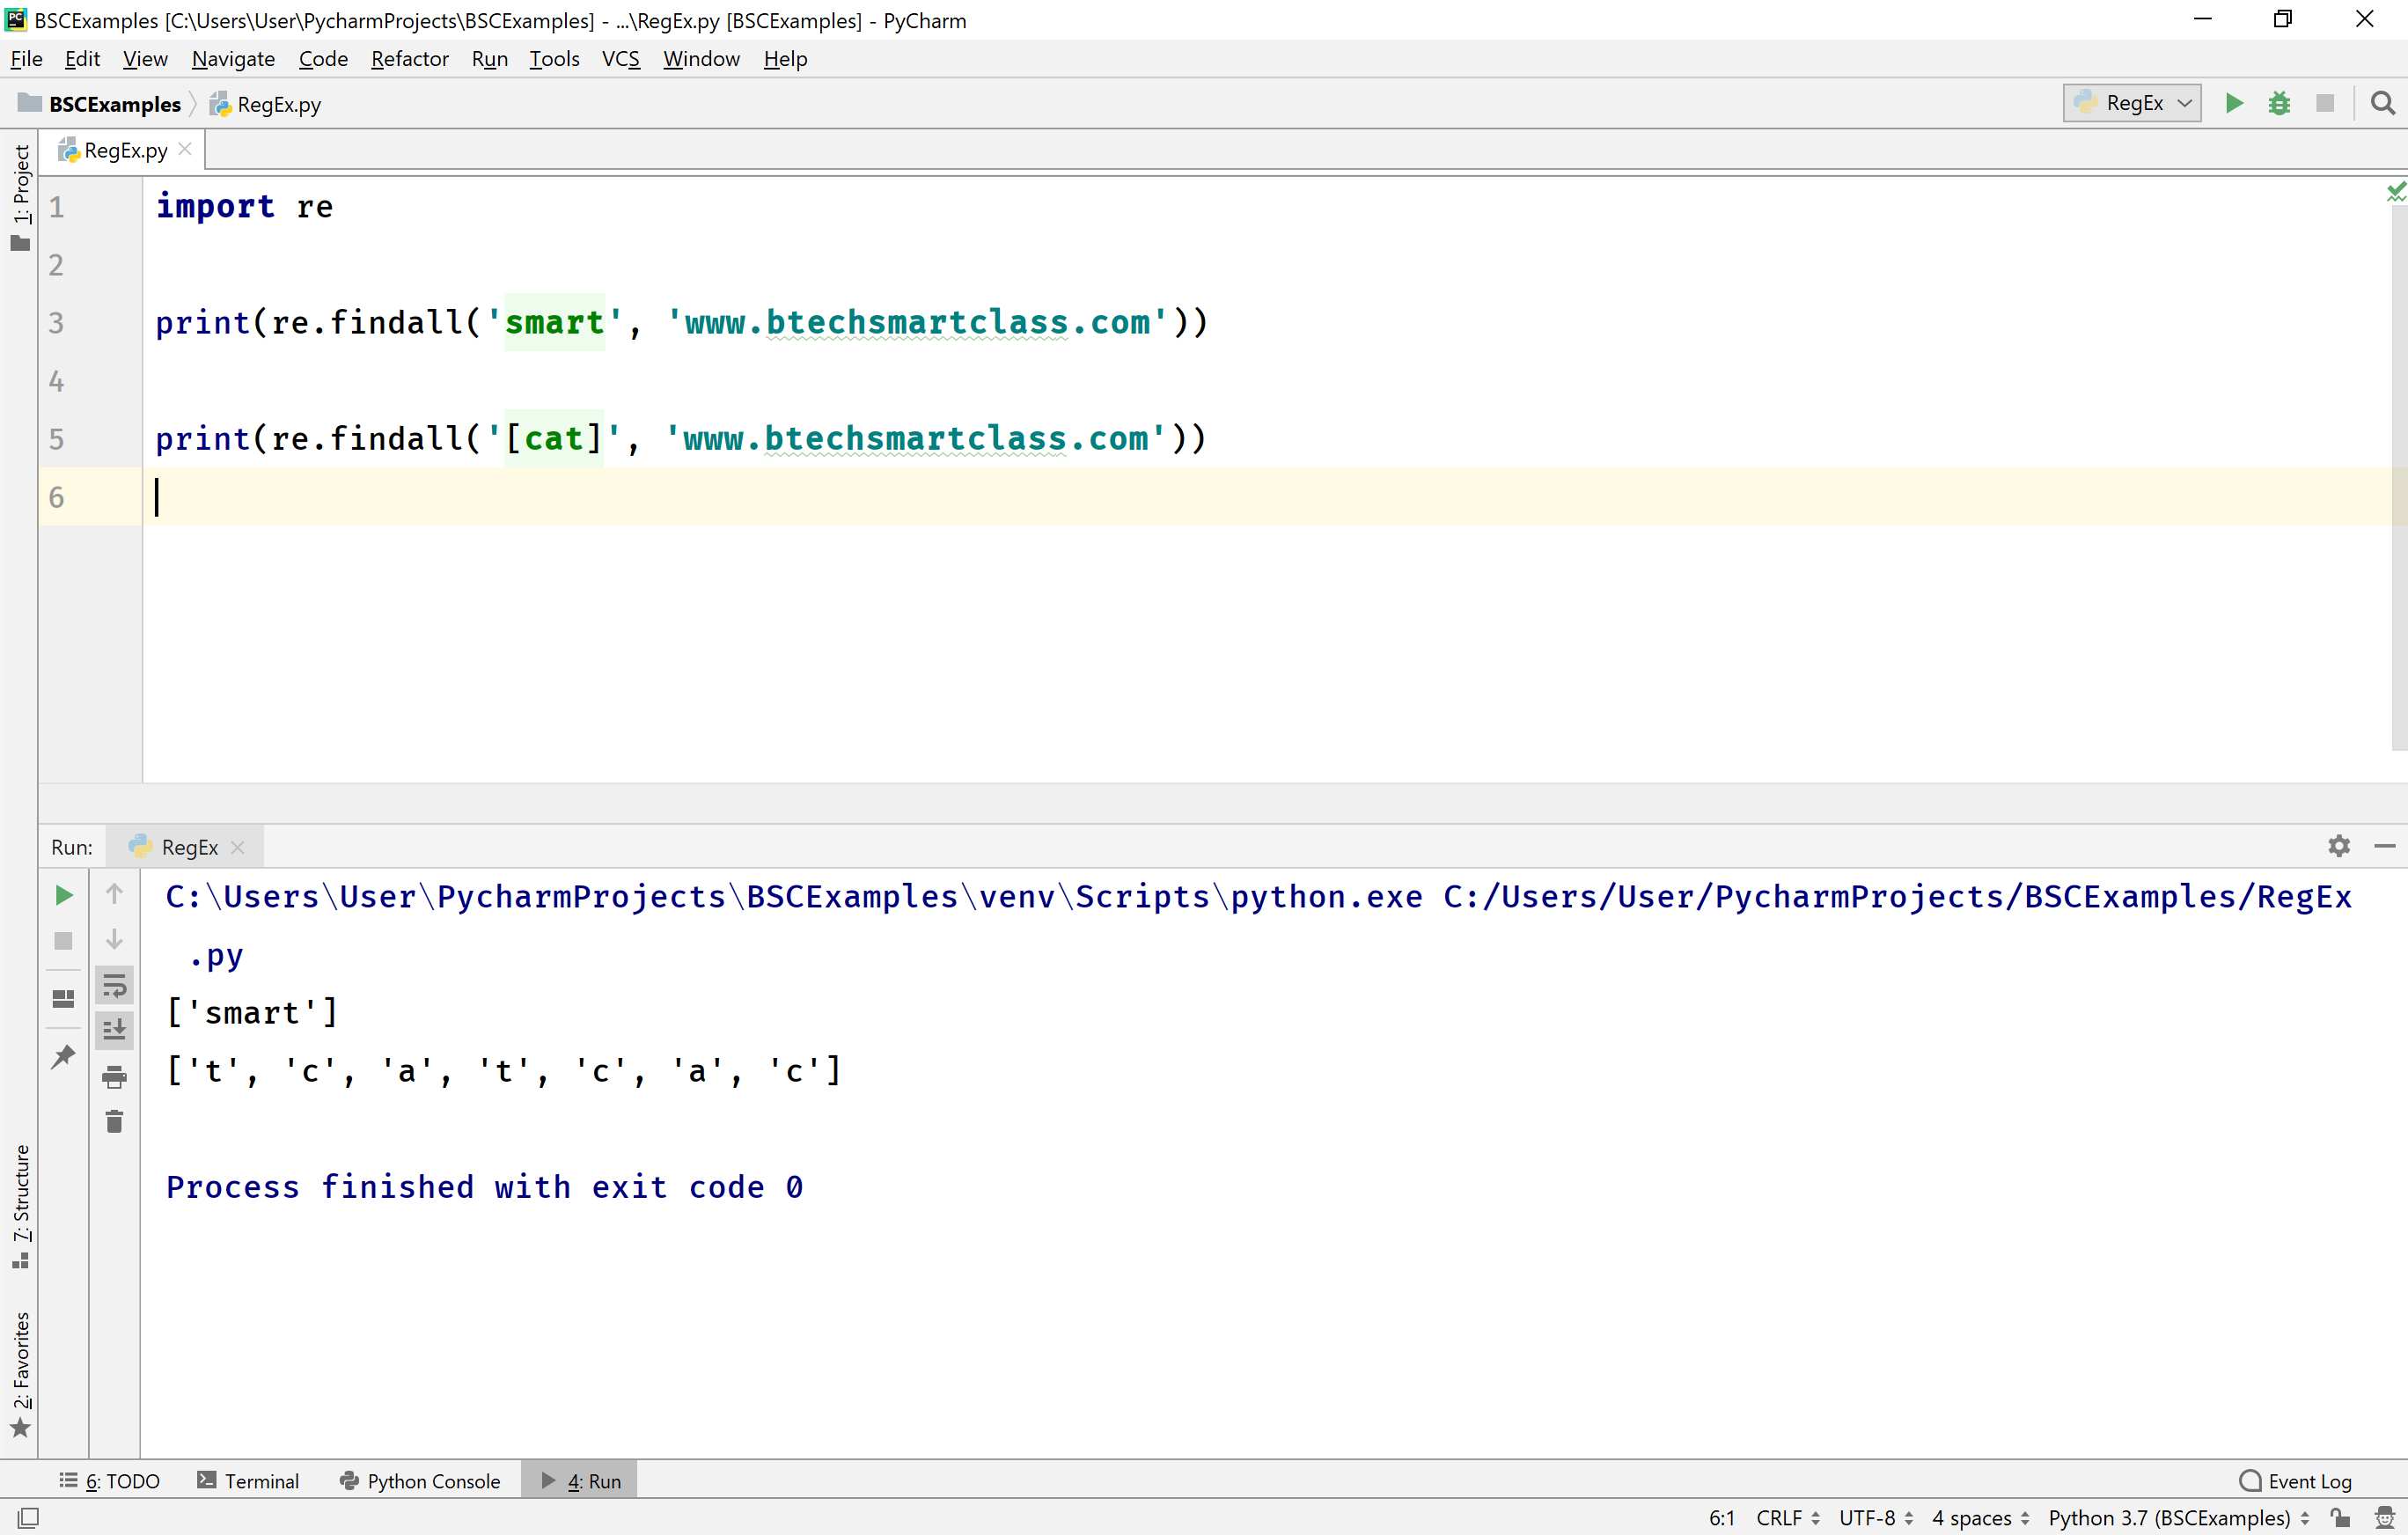
Task: Start debugging with the bug icon
Action: (2280, 103)
